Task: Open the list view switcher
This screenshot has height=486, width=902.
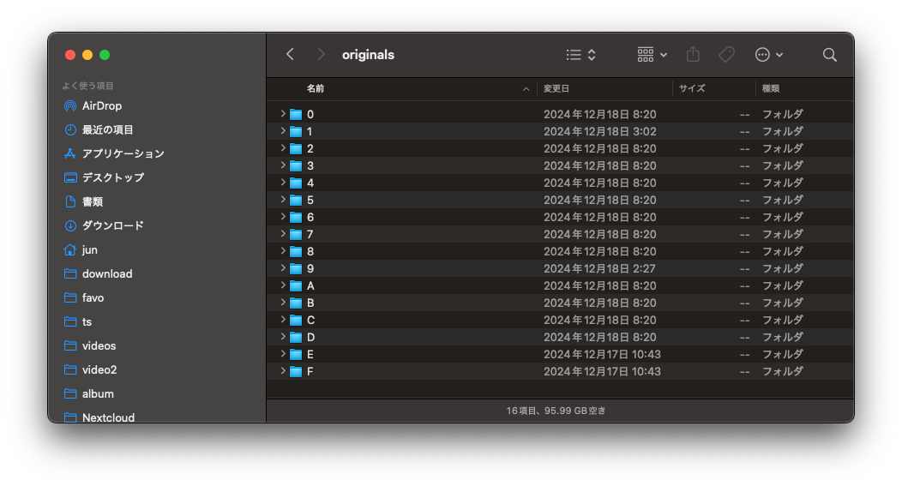Action: tap(580, 55)
